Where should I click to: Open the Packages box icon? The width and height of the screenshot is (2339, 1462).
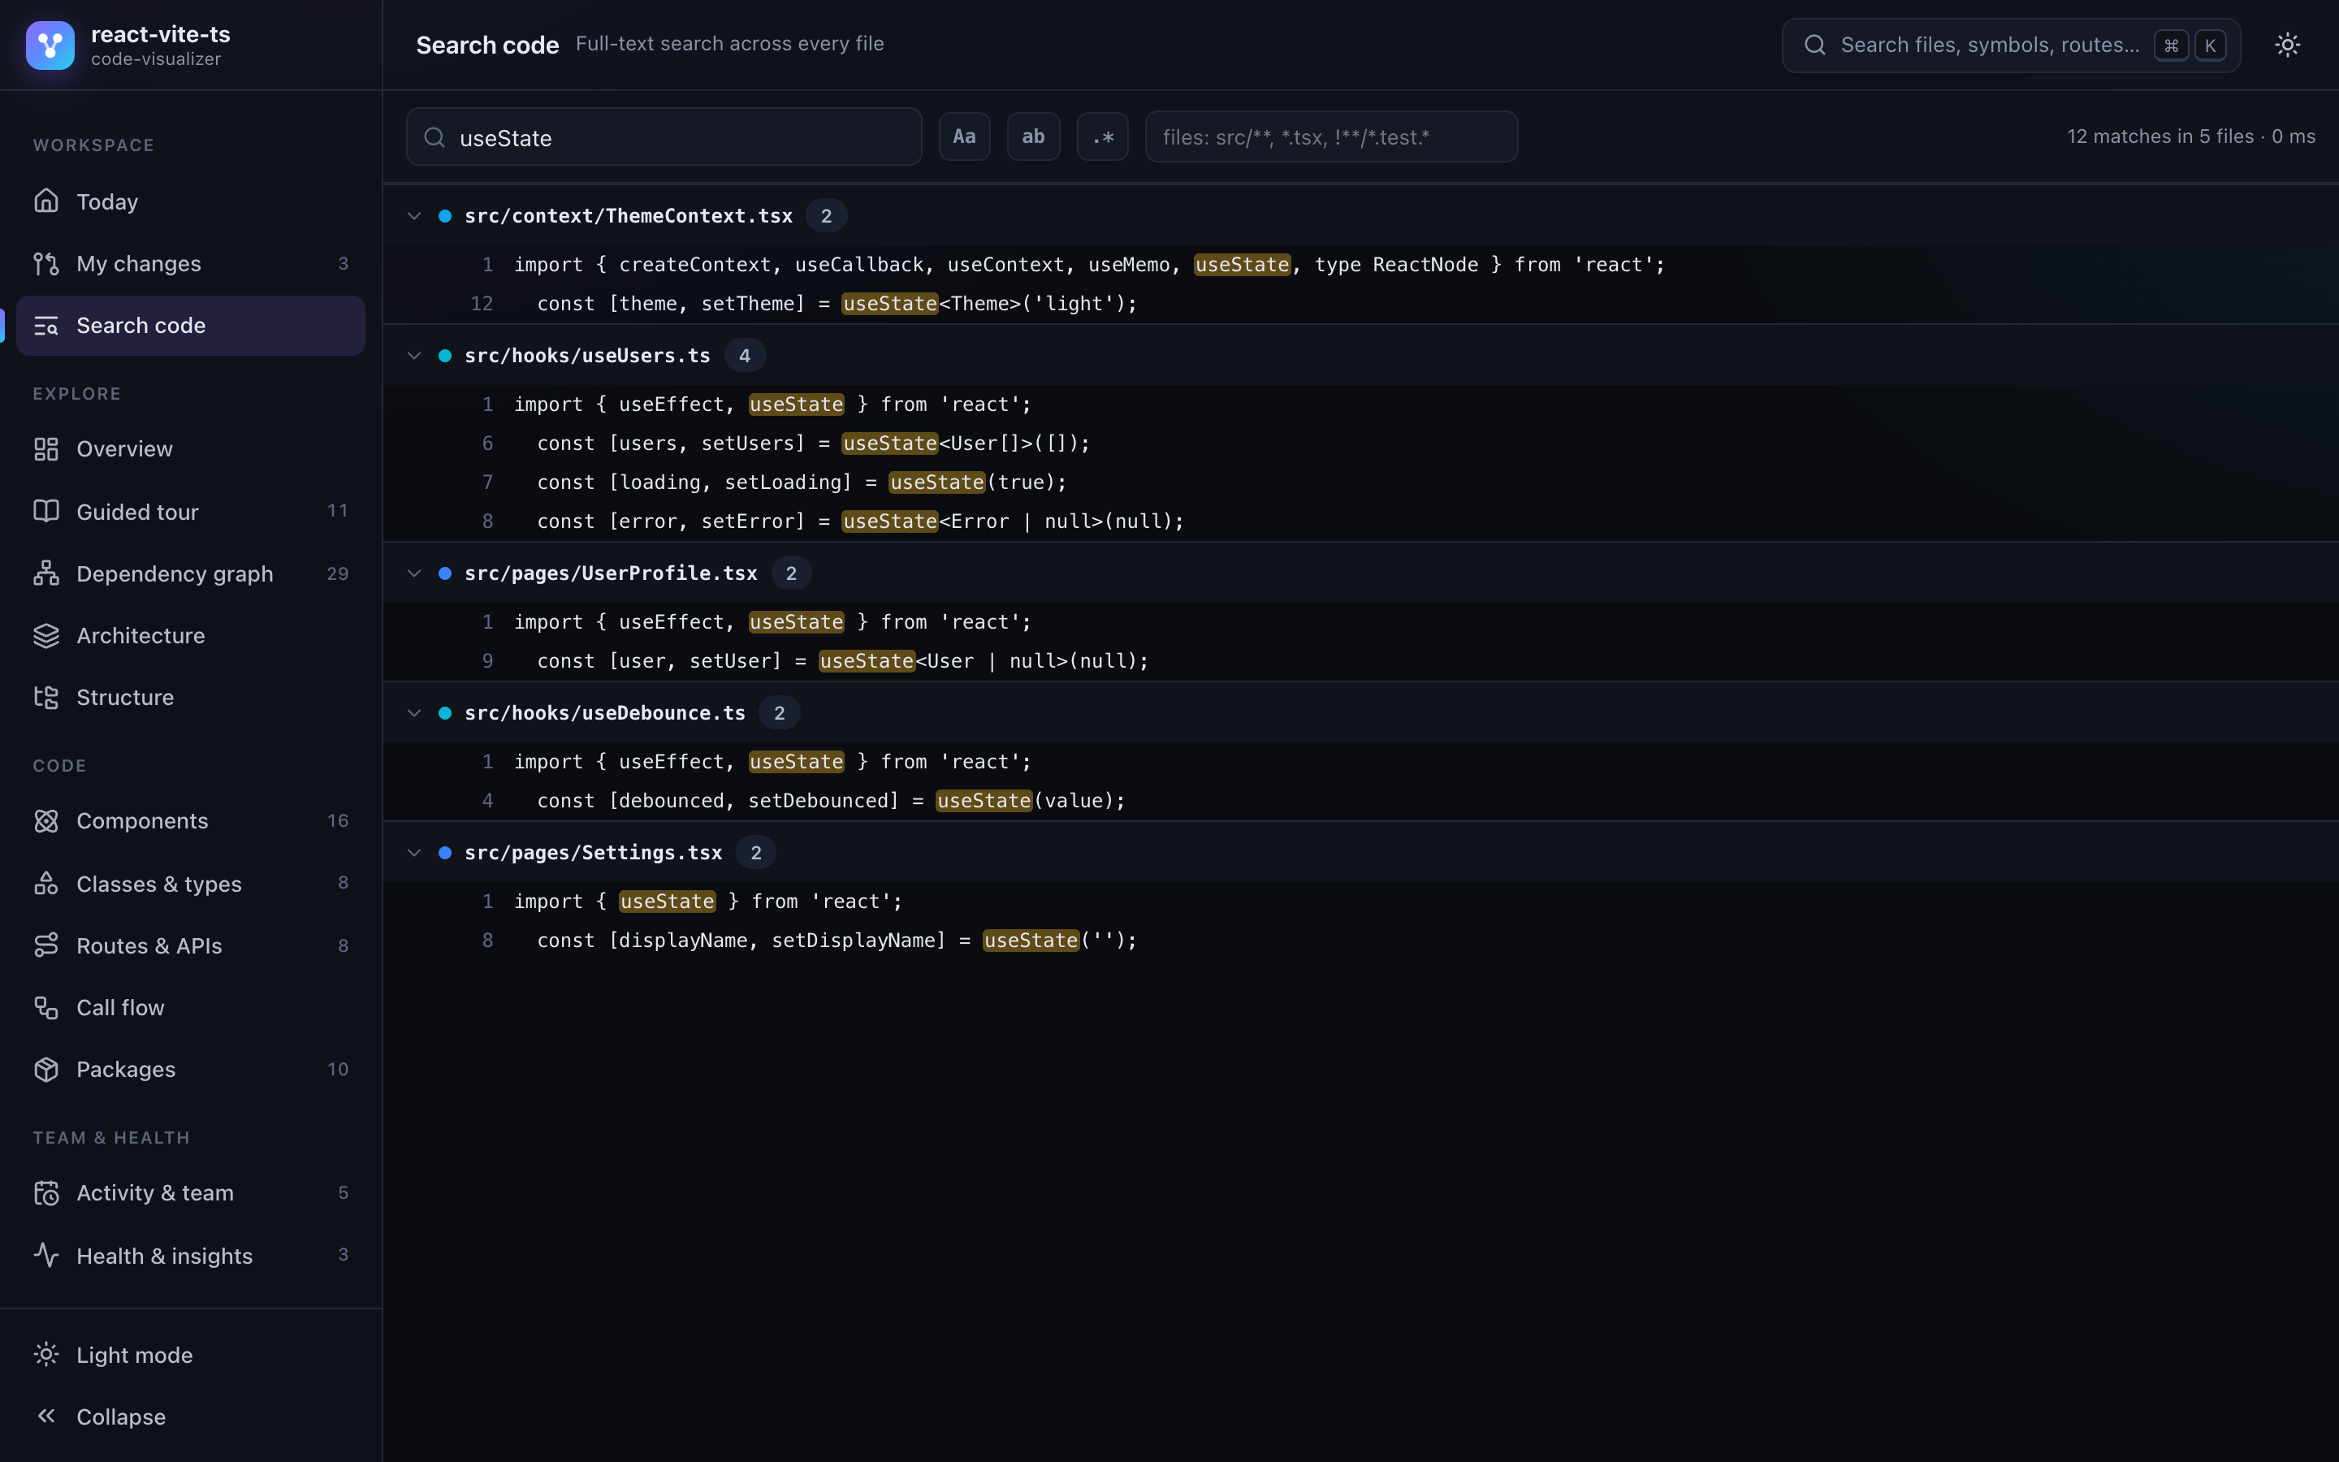point(46,1070)
